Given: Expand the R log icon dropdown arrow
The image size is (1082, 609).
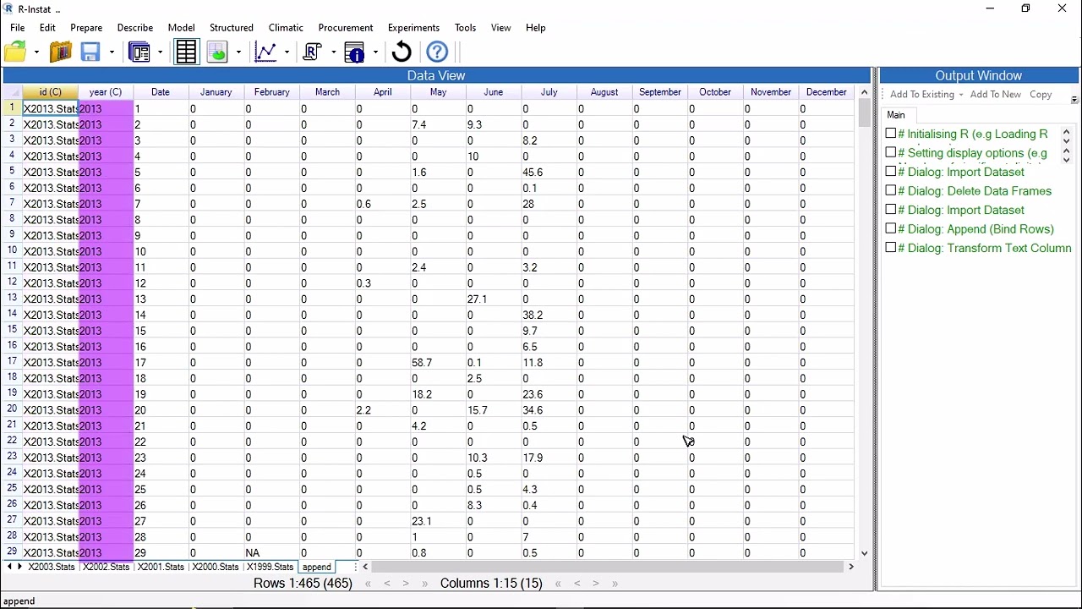Looking at the screenshot, I should (333, 52).
